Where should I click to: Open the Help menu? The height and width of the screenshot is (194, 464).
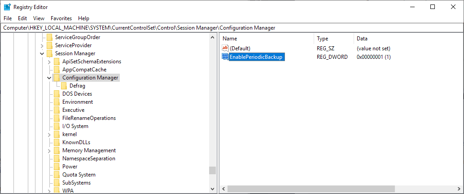(x=84, y=18)
